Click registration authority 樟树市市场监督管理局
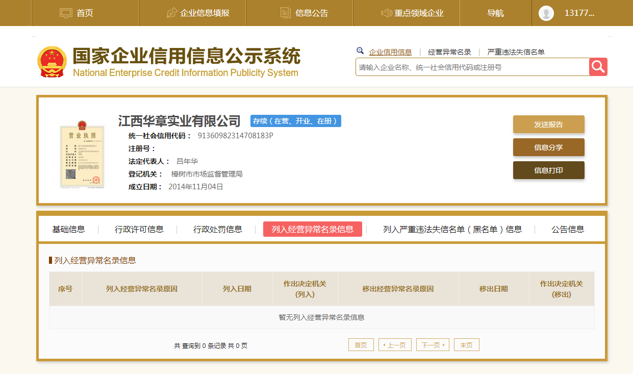 click(x=207, y=174)
